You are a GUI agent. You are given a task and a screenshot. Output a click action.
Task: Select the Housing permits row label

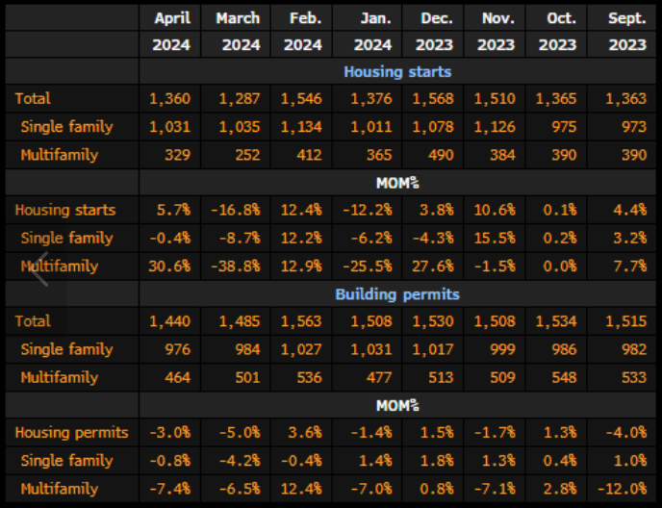pyautogui.click(x=71, y=433)
